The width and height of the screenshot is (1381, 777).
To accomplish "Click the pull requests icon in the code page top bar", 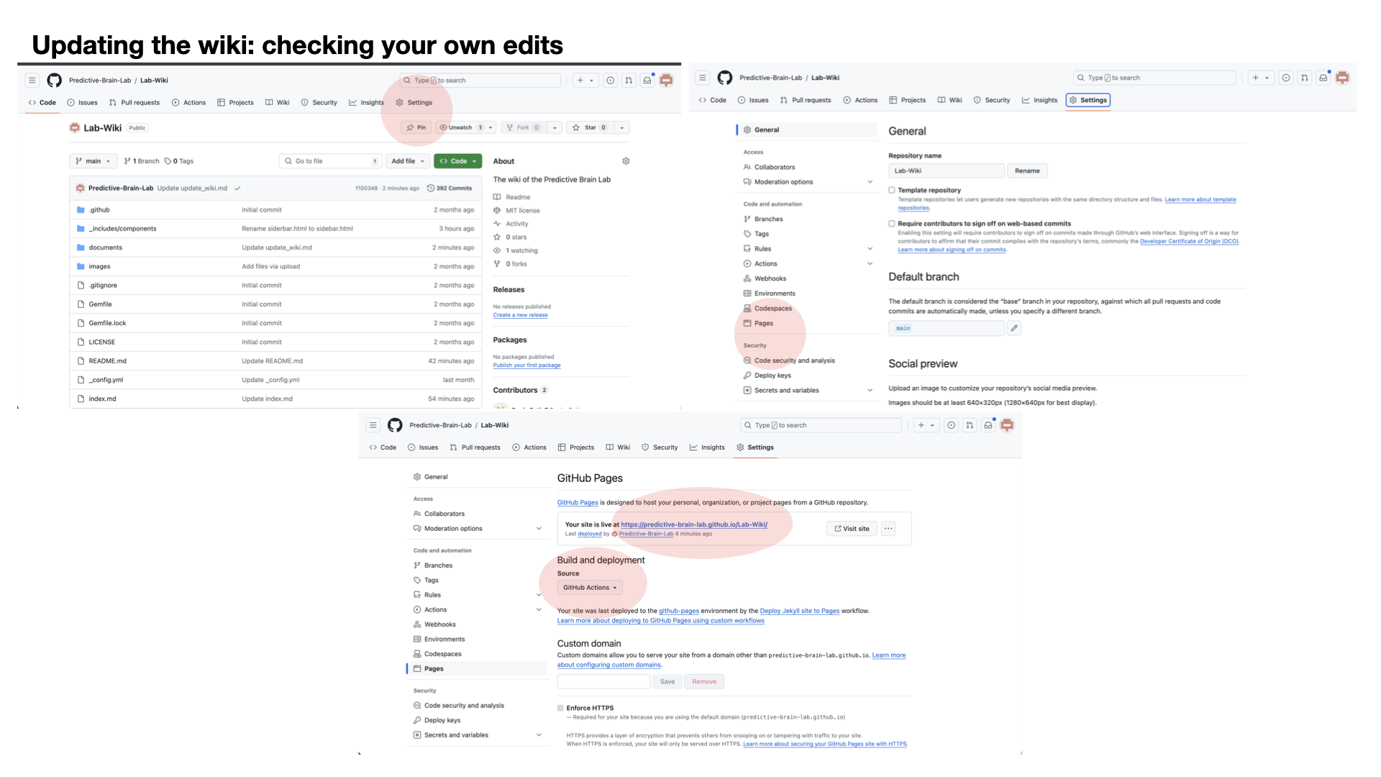I will [x=629, y=81].
